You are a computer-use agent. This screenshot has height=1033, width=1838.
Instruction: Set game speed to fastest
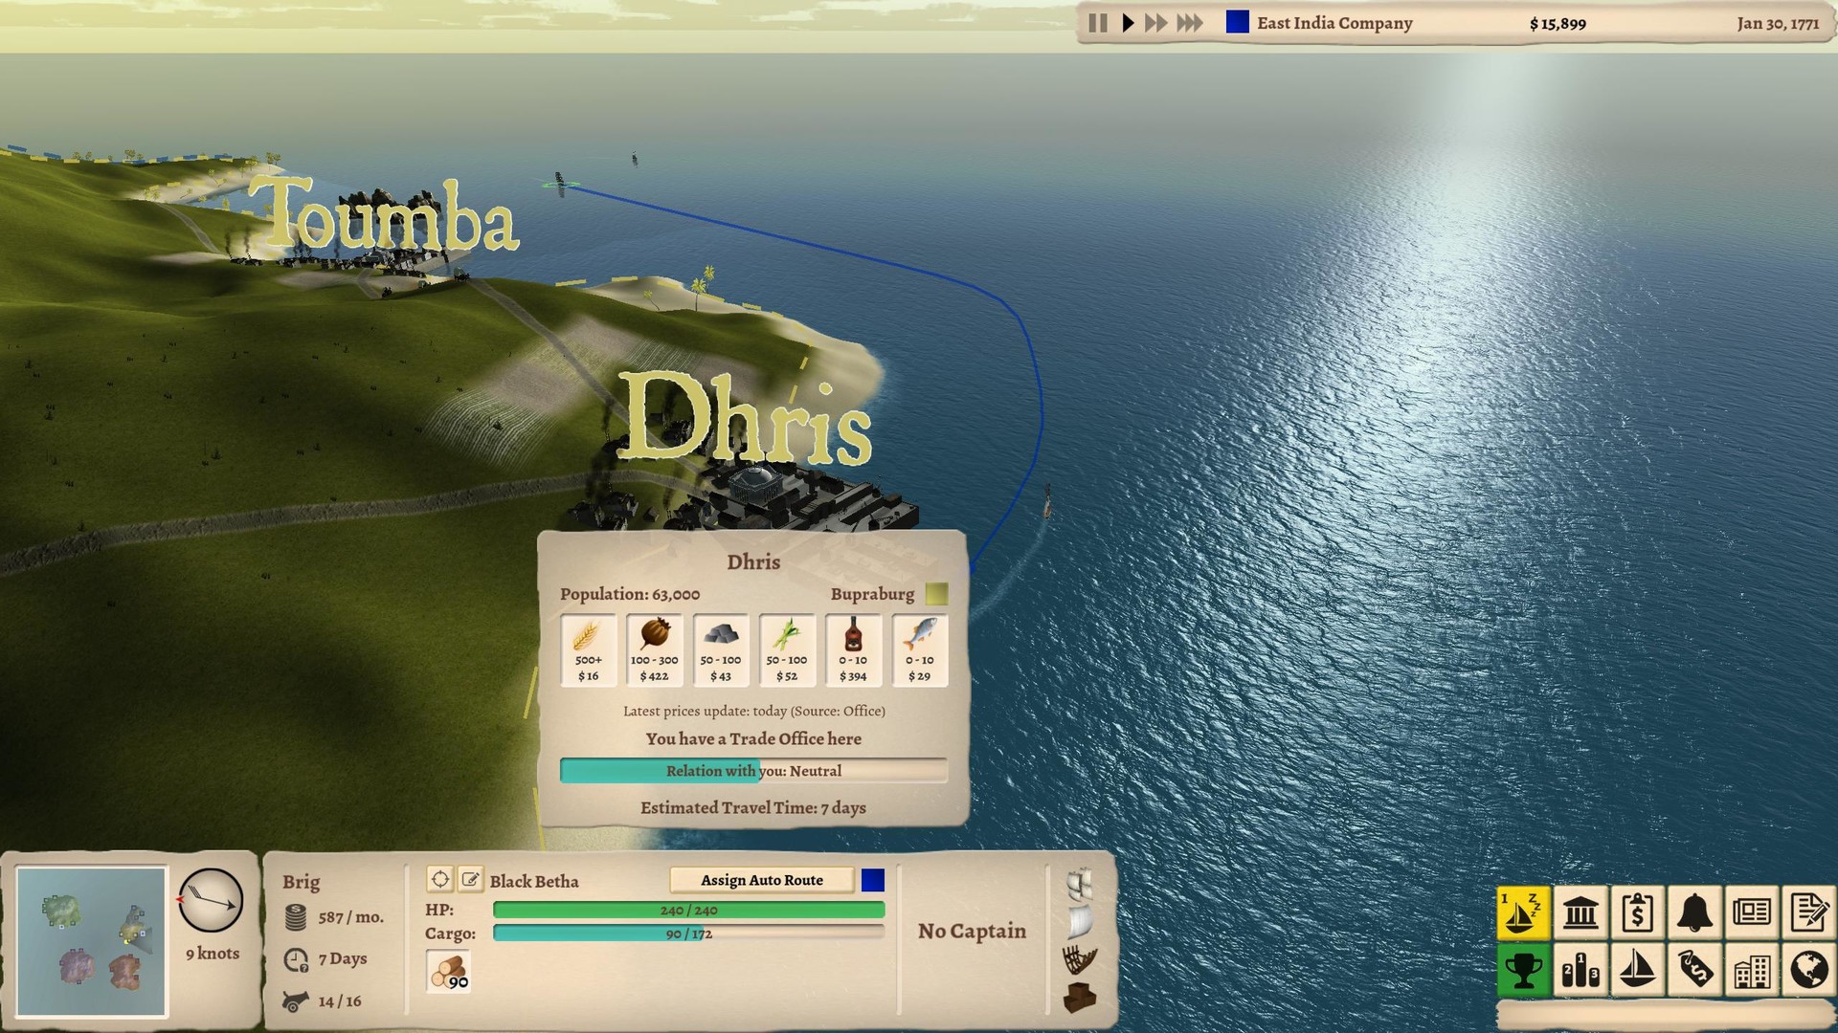coord(1189,23)
